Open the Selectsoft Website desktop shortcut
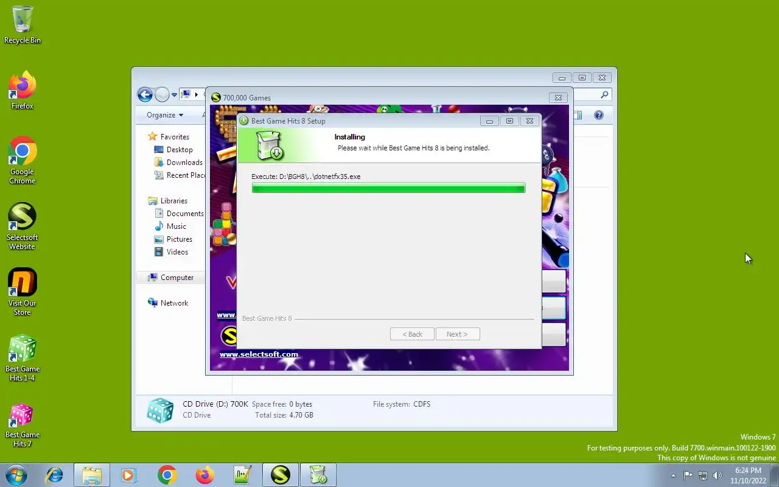 (x=23, y=226)
